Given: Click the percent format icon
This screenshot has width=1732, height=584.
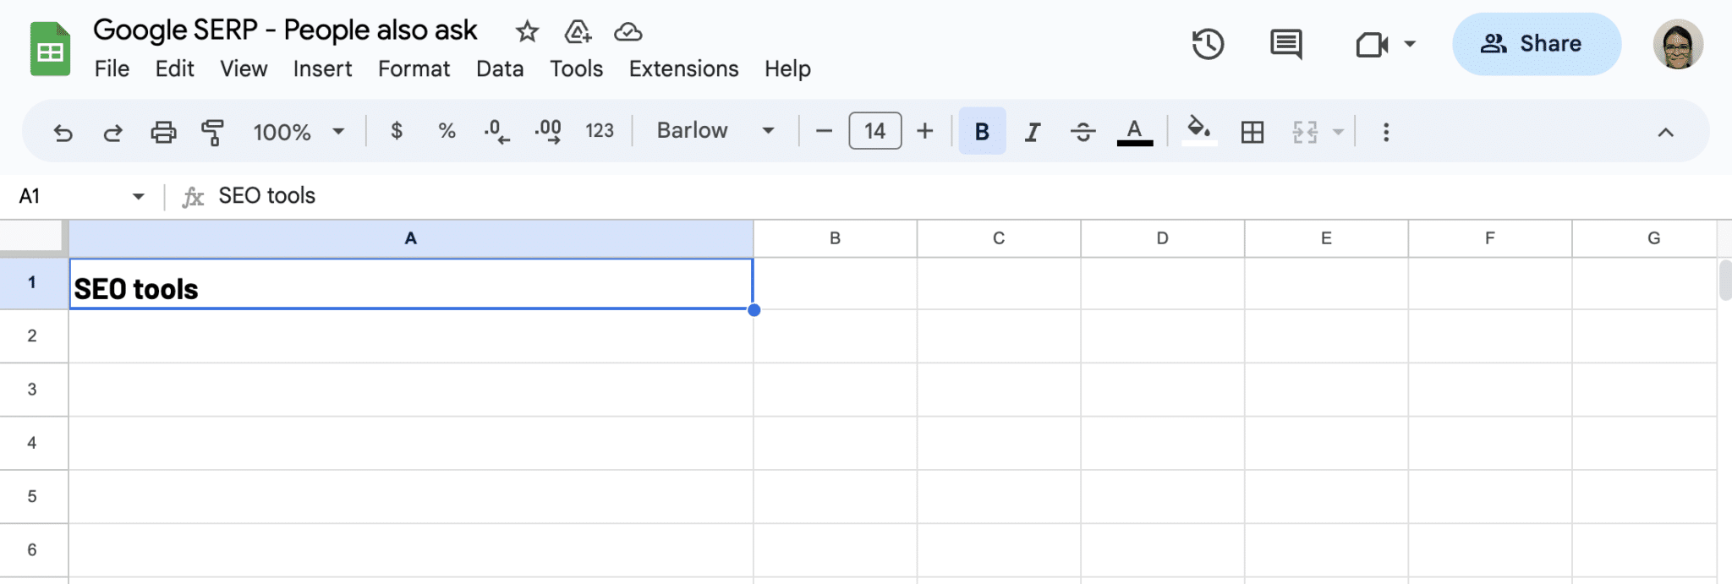Looking at the screenshot, I should coord(446,131).
